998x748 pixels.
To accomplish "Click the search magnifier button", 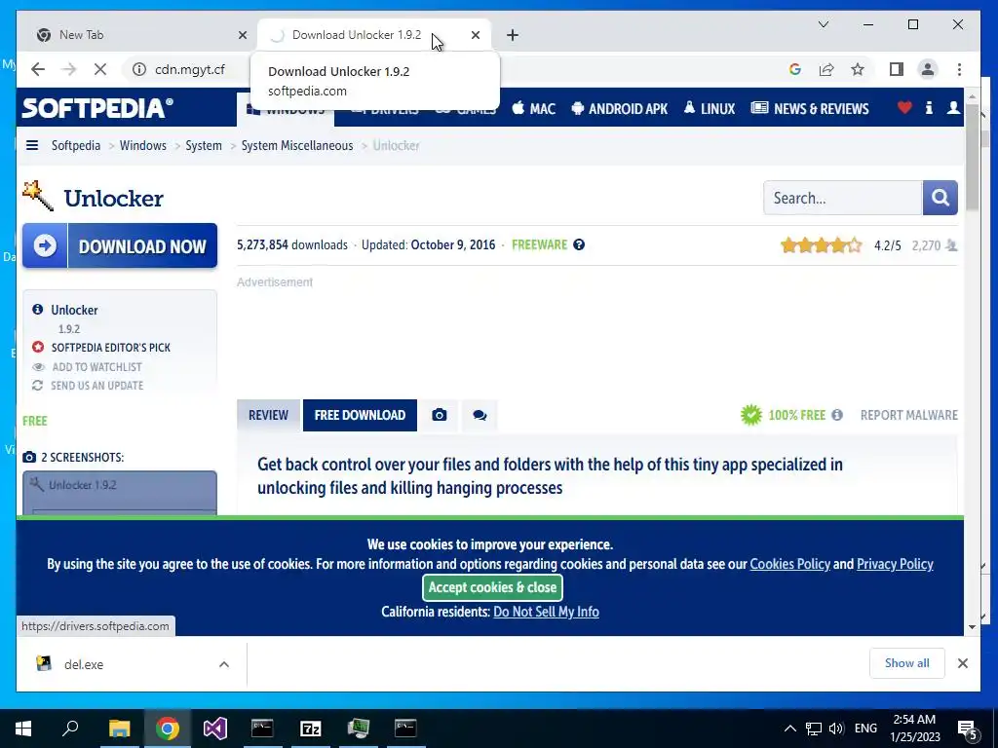I will 940,198.
